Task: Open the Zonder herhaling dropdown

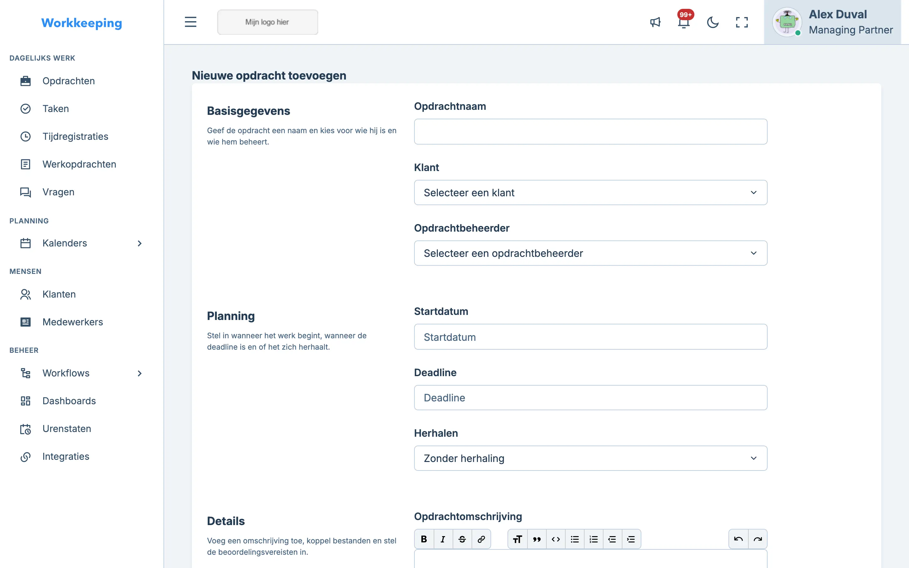Action: pos(591,458)
